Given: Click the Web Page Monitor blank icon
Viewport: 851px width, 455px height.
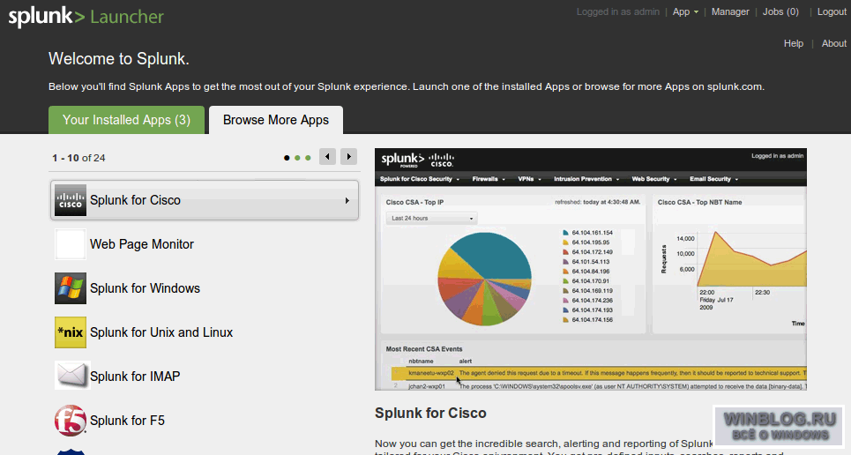Looking at the screenshot, I should 71,244.
